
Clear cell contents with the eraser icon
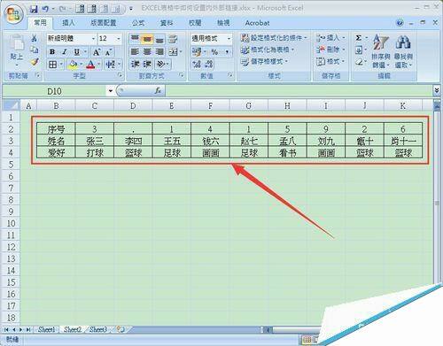359,62
